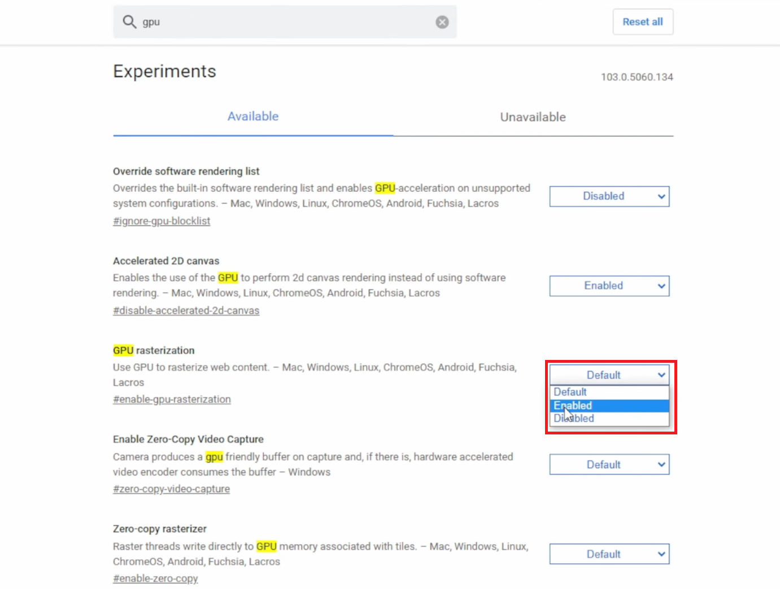
Task: Open the Unavailable tab
Action: [x=533, y=117]
